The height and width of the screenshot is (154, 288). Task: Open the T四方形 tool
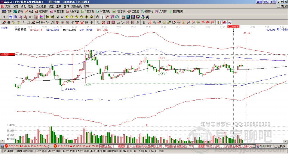point(88,11)
